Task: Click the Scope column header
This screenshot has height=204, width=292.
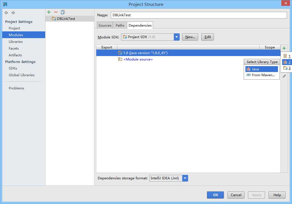Action: pos(270,47)
